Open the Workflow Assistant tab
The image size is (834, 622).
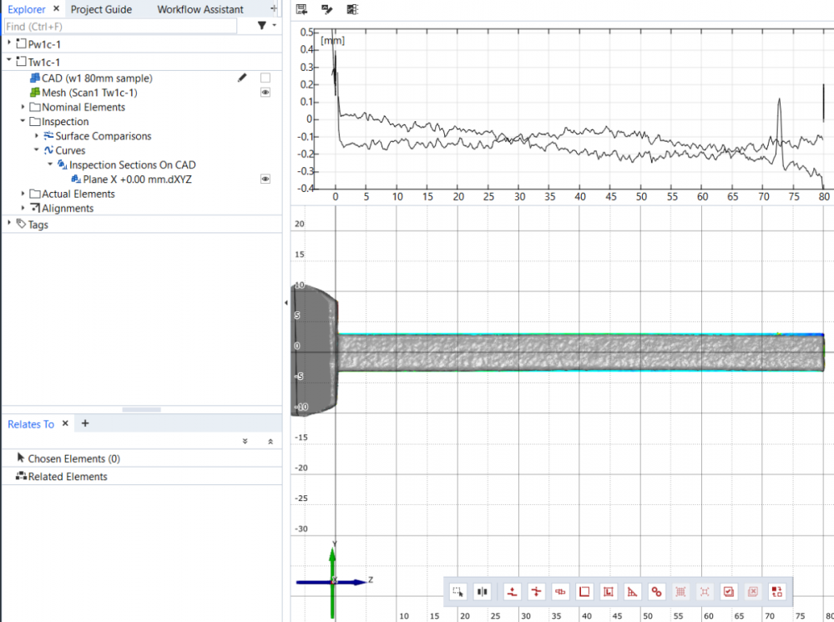[200, 9]
